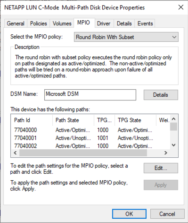
Task: Click the horizontal scrollbar thumb
Action: 83,153
